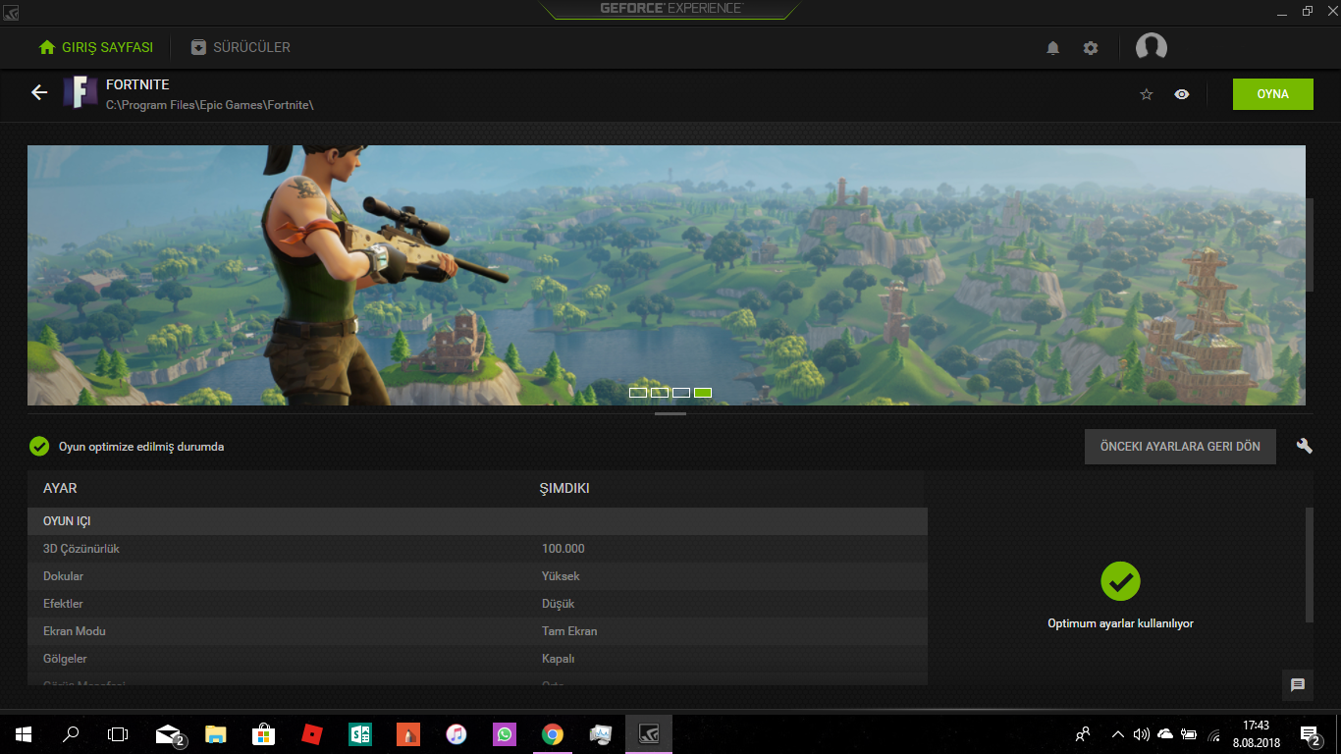This screenshot has width=1341, height=754.
Task: Select the Dokular setting row
Action: click(477, 576)
